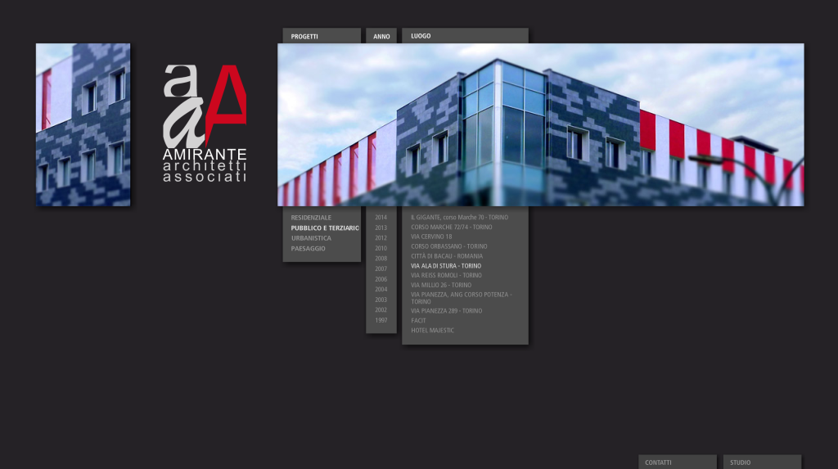Select the Residenziale category
838x469 pixels.
tap(311, 218)
